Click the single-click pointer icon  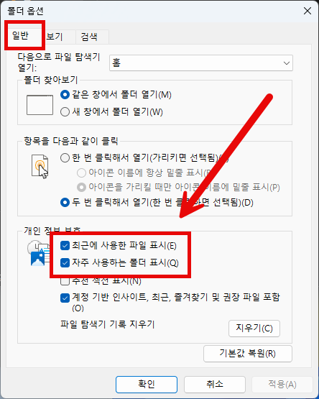40,166
